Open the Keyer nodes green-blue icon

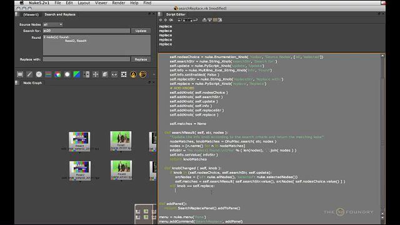pos(76,74)
